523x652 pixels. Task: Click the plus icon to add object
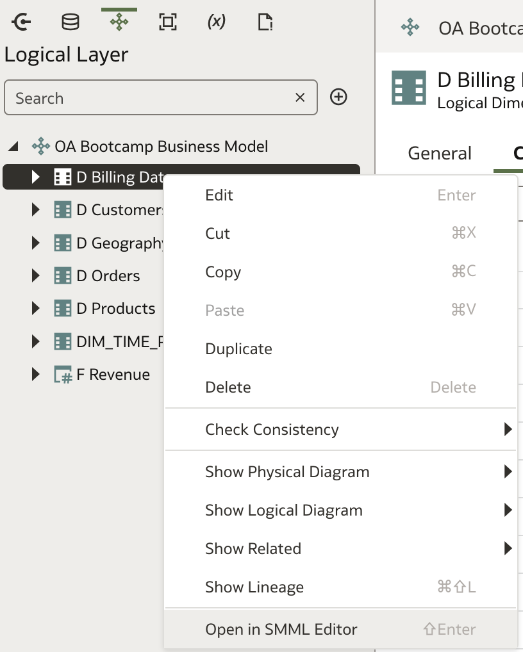tap(338, 97)
